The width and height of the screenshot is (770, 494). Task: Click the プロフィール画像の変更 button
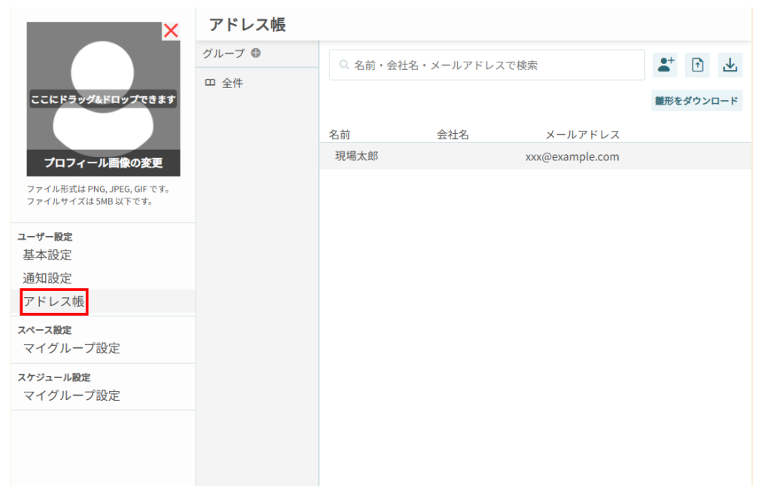pyautogui.click(x=103, y=163)
